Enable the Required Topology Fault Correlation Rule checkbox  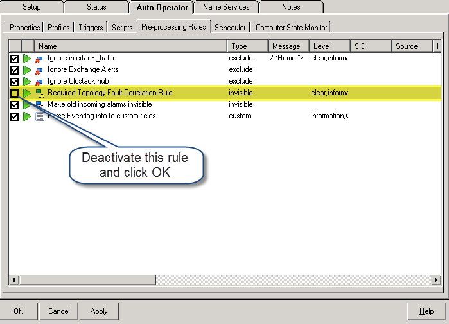pos(15,93)
